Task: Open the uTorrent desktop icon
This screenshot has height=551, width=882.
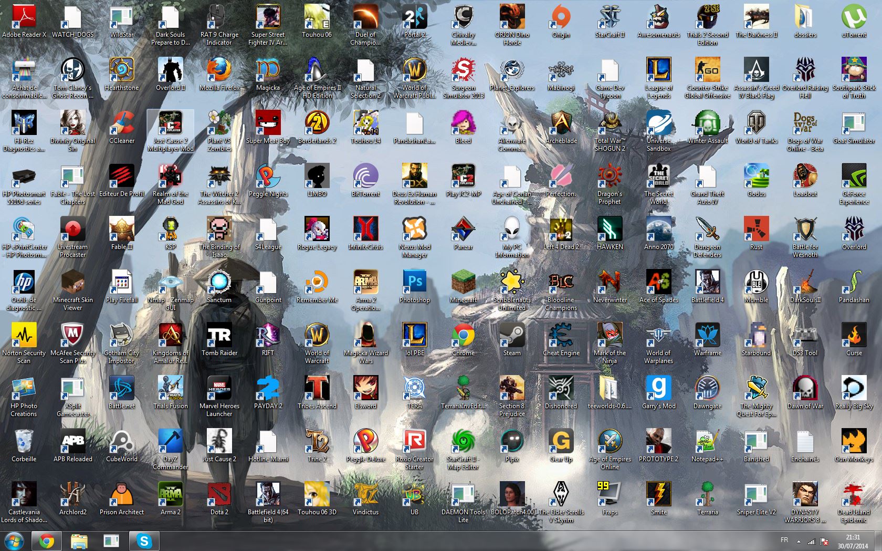Action: 854,21
